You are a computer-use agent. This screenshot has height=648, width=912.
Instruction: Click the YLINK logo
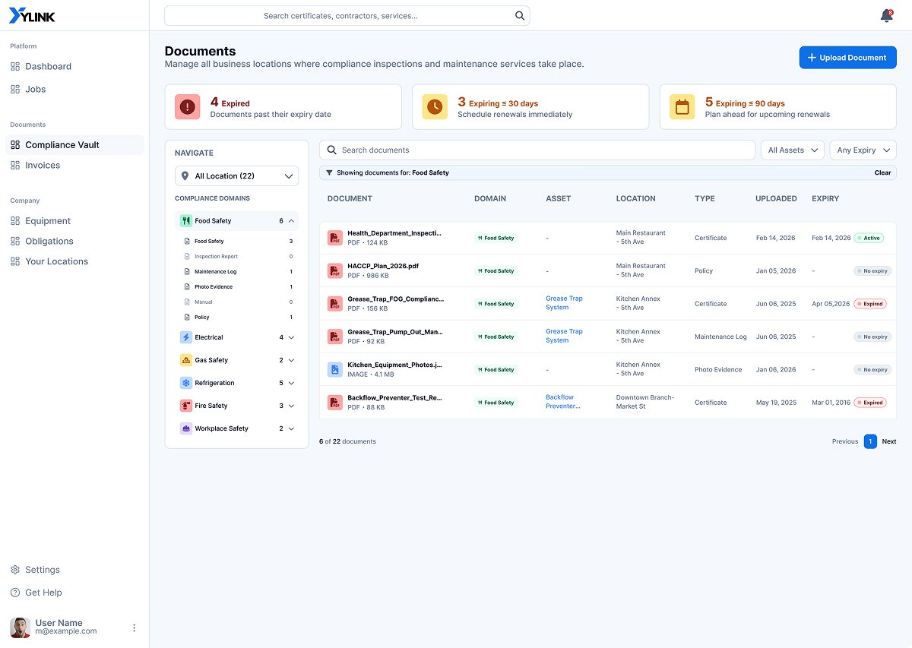click(32, 15)
